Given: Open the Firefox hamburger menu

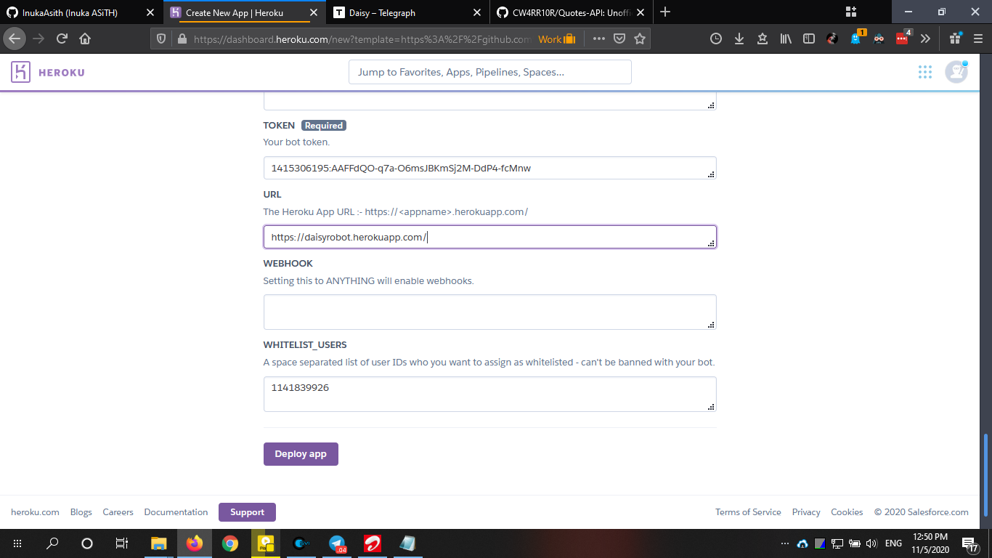Looking at the screenshot, I should pyautogui.click(x=977, y=39).
